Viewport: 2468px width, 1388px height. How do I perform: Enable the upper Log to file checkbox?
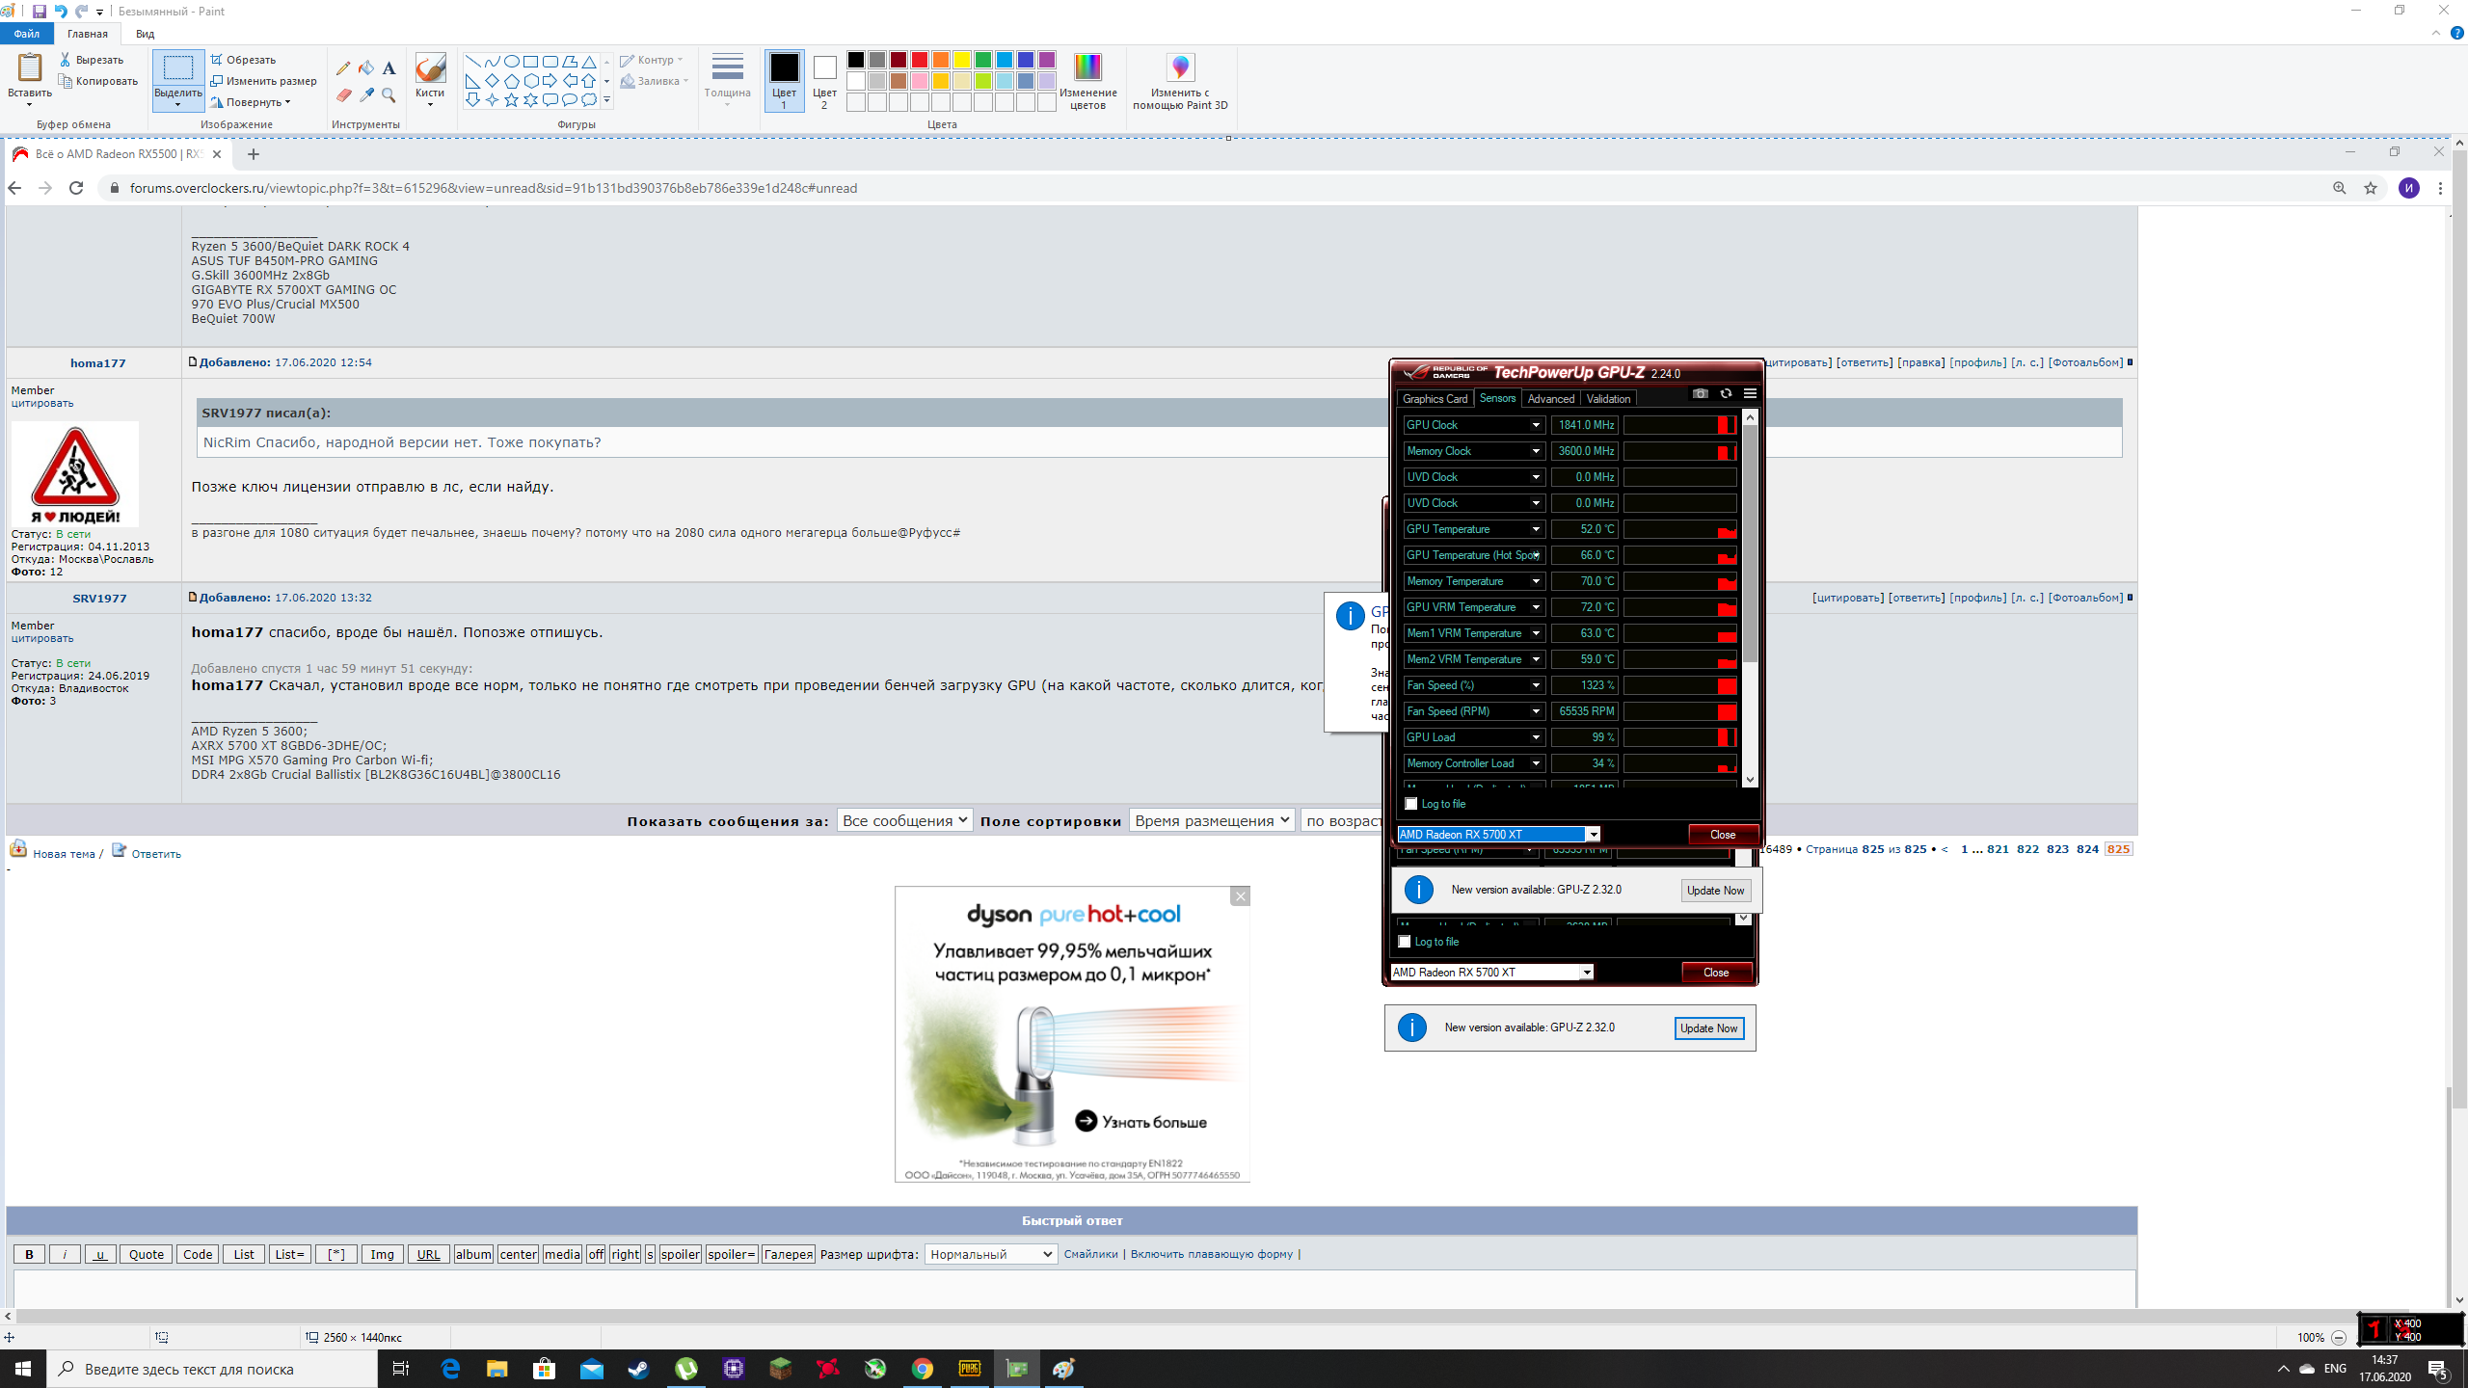coord(1411,804)
